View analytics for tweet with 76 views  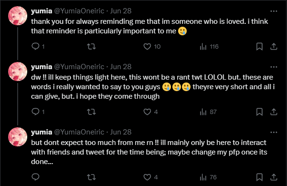[x=208, y=177]
